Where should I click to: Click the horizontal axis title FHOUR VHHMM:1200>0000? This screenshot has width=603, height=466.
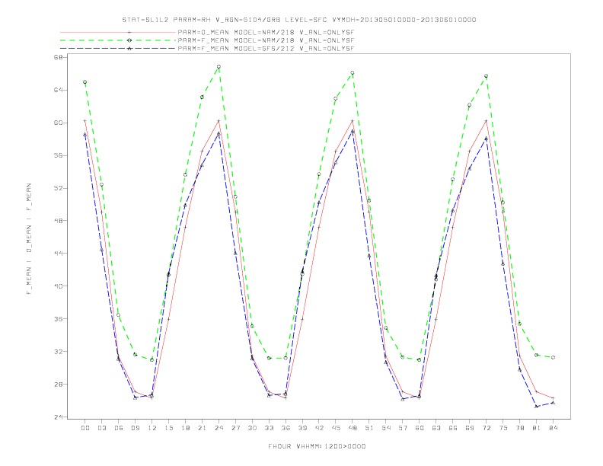317,446
